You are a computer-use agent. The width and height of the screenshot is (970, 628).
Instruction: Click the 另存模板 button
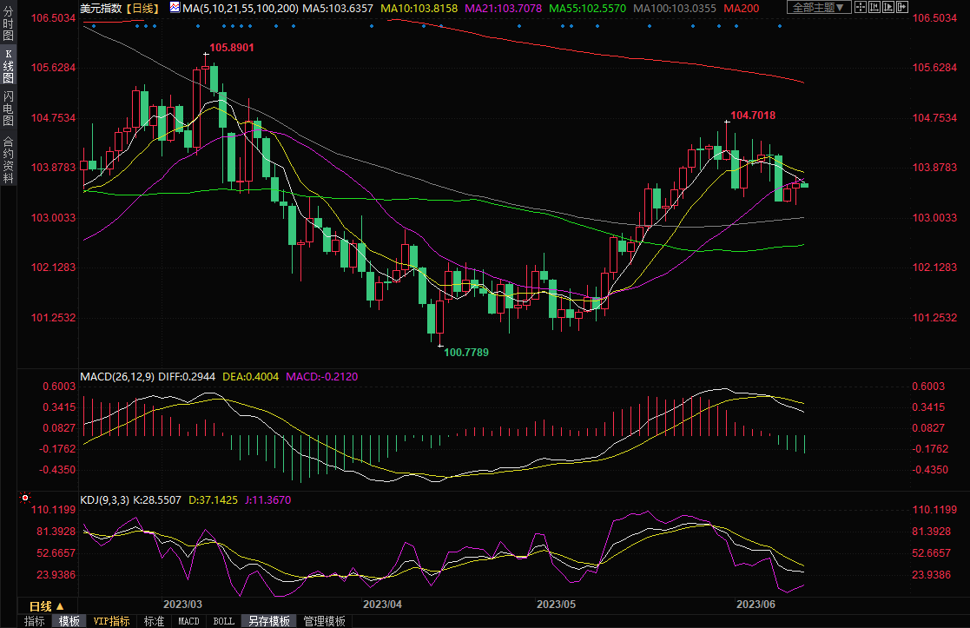(x=268, y=621)
